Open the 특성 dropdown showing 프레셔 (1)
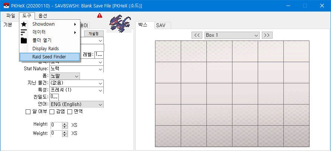The width and height of the screenshot is (331, 151). tap(77, 90)
